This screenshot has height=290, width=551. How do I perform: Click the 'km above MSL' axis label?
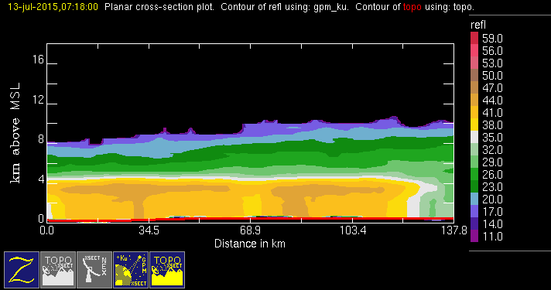(x=15, y=133)
